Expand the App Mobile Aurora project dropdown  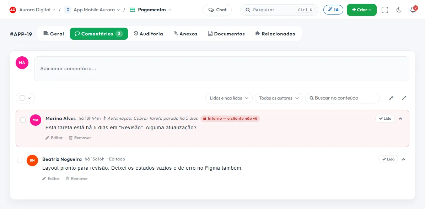97,10
